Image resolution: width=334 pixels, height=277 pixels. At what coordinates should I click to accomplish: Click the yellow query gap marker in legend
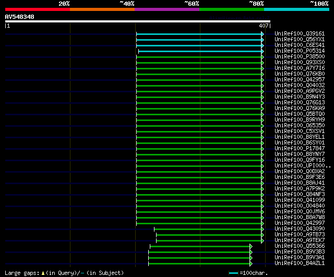(x=43, y=273)
